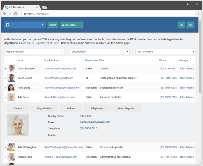The width and height of the screenshot is (203, 166).
Task: Follow the HR Department link
Action: 40,43
